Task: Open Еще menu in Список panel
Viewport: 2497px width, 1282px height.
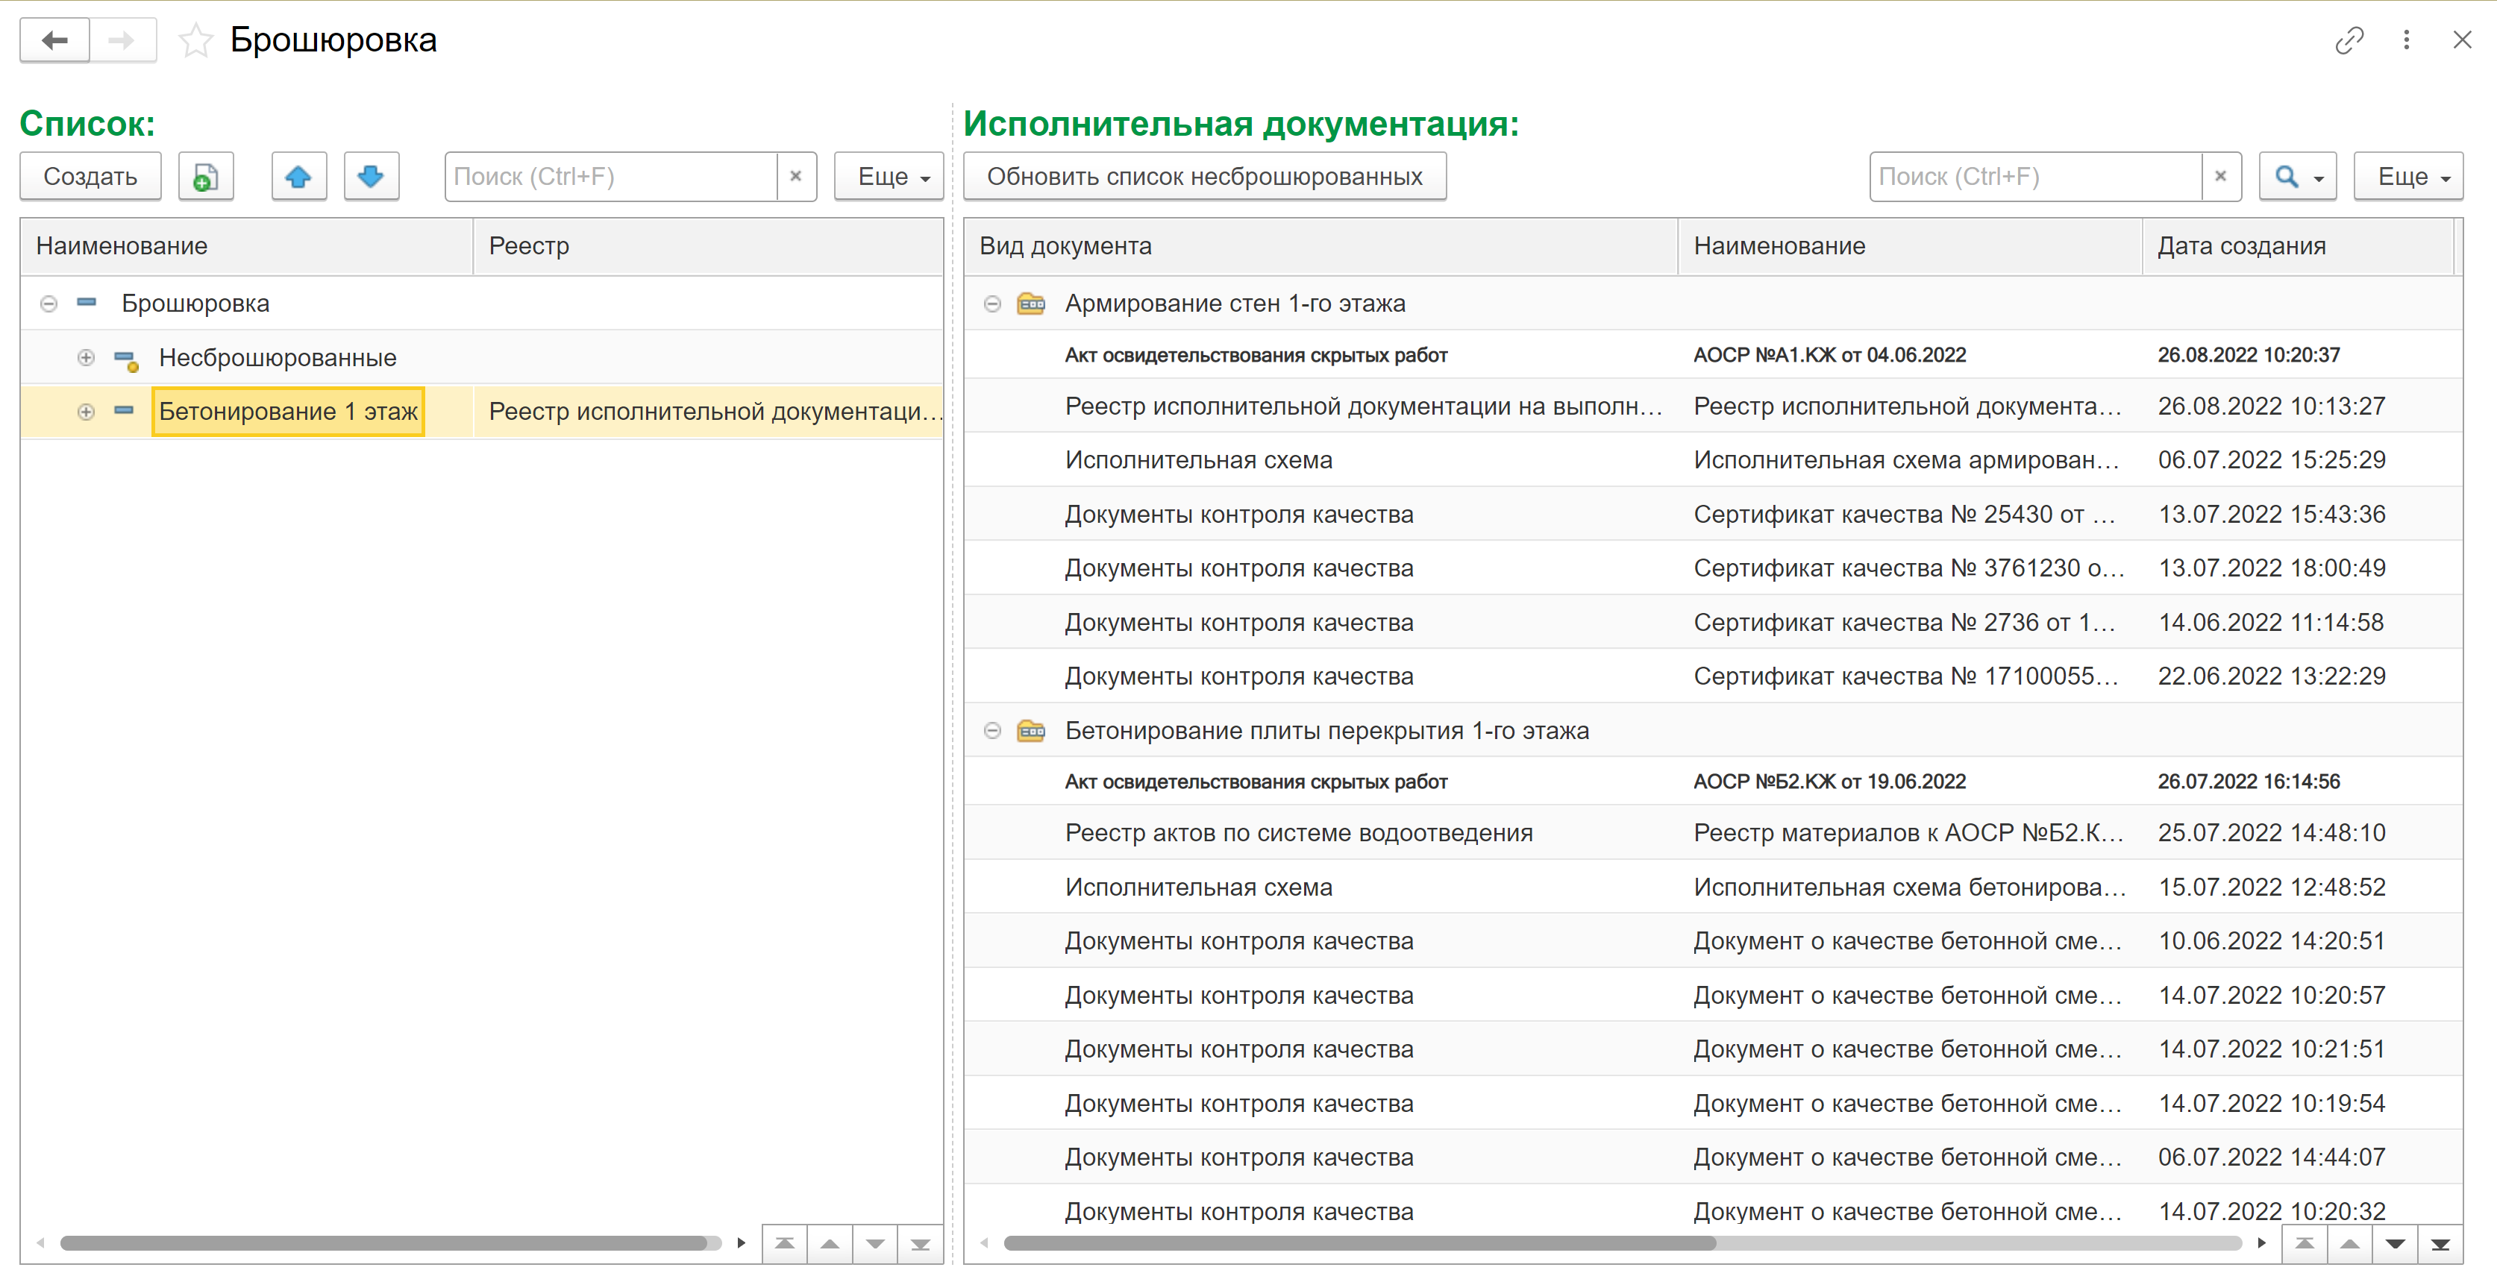Action: 889,176
